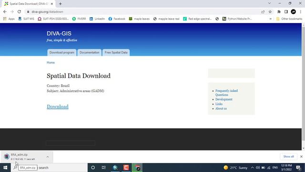Open the maple leaves bookmark

[139, 19]
